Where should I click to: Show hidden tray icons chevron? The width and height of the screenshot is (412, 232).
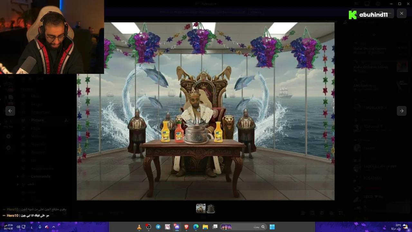(53, 227)
